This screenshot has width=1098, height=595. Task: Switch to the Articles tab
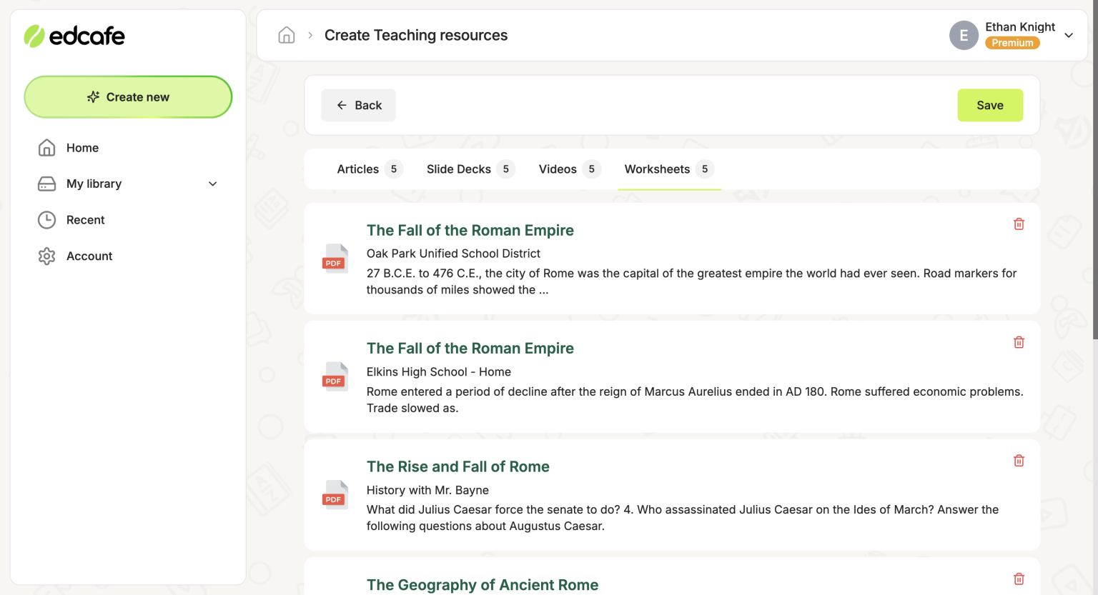[370, 169]
